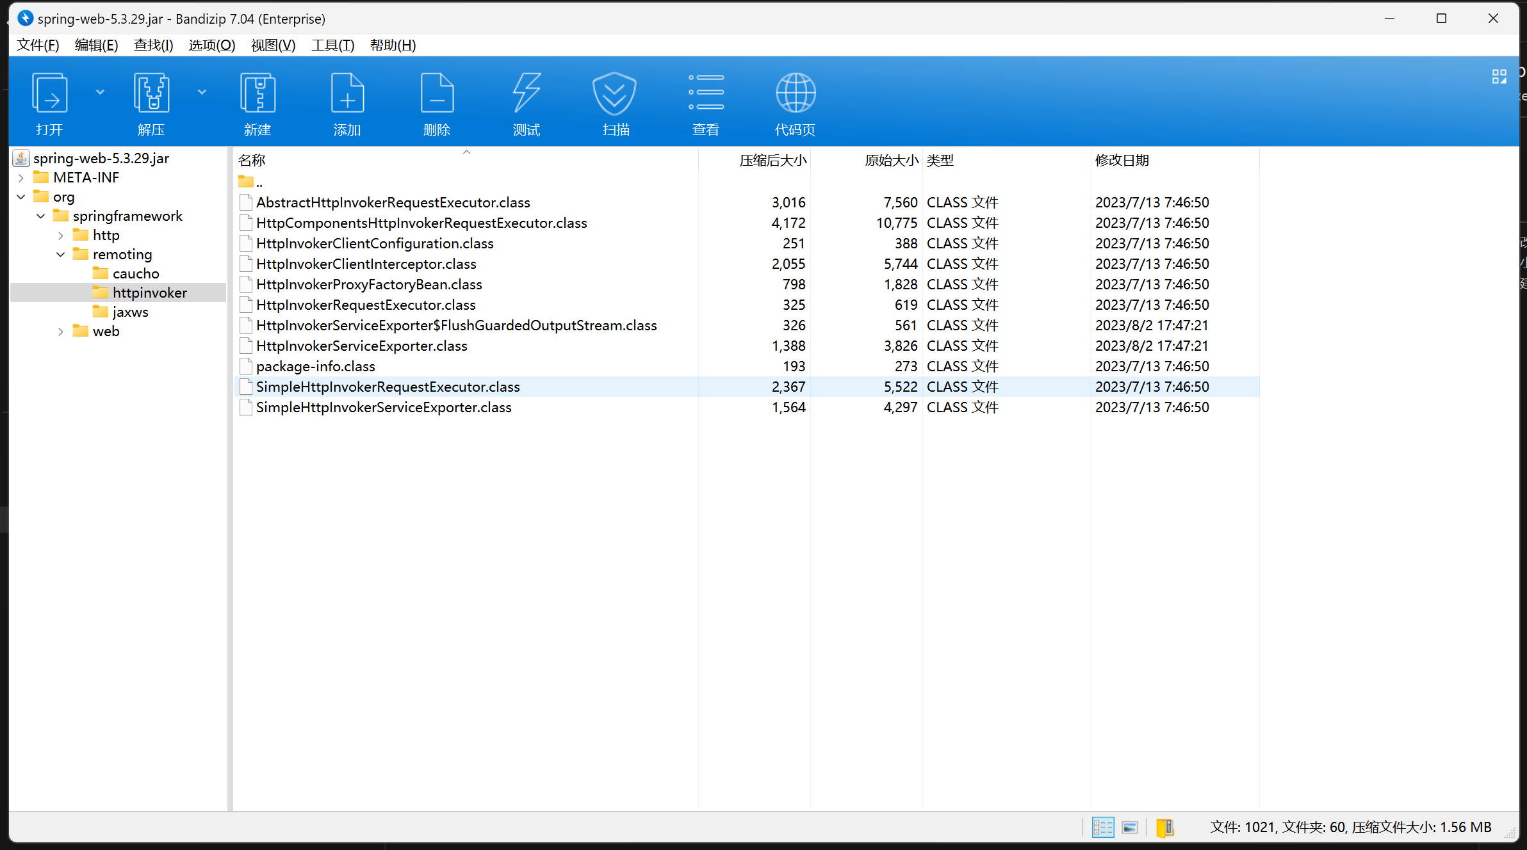The height and width of the screenshot is (850, 1527).
Task: Open the dropdown arrow beside Extract (解压)
Action: point(202,92)
